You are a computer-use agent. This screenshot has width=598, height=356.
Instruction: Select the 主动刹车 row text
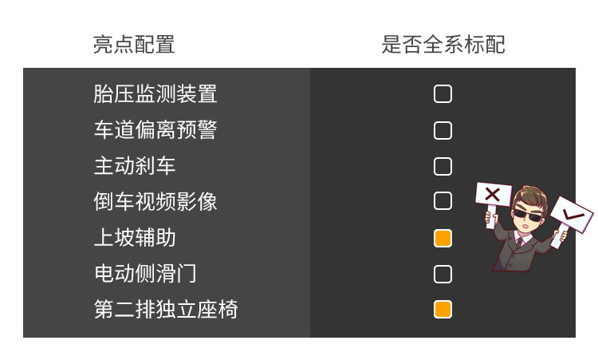point(134,166)
